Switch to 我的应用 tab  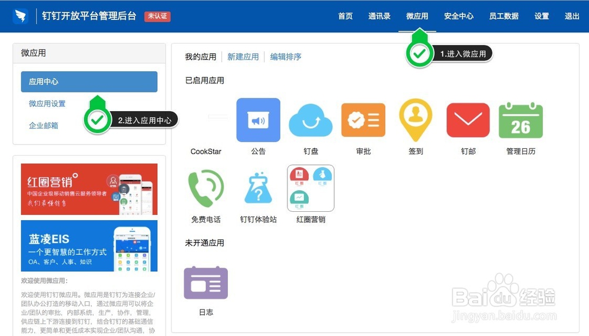[201, 56]
